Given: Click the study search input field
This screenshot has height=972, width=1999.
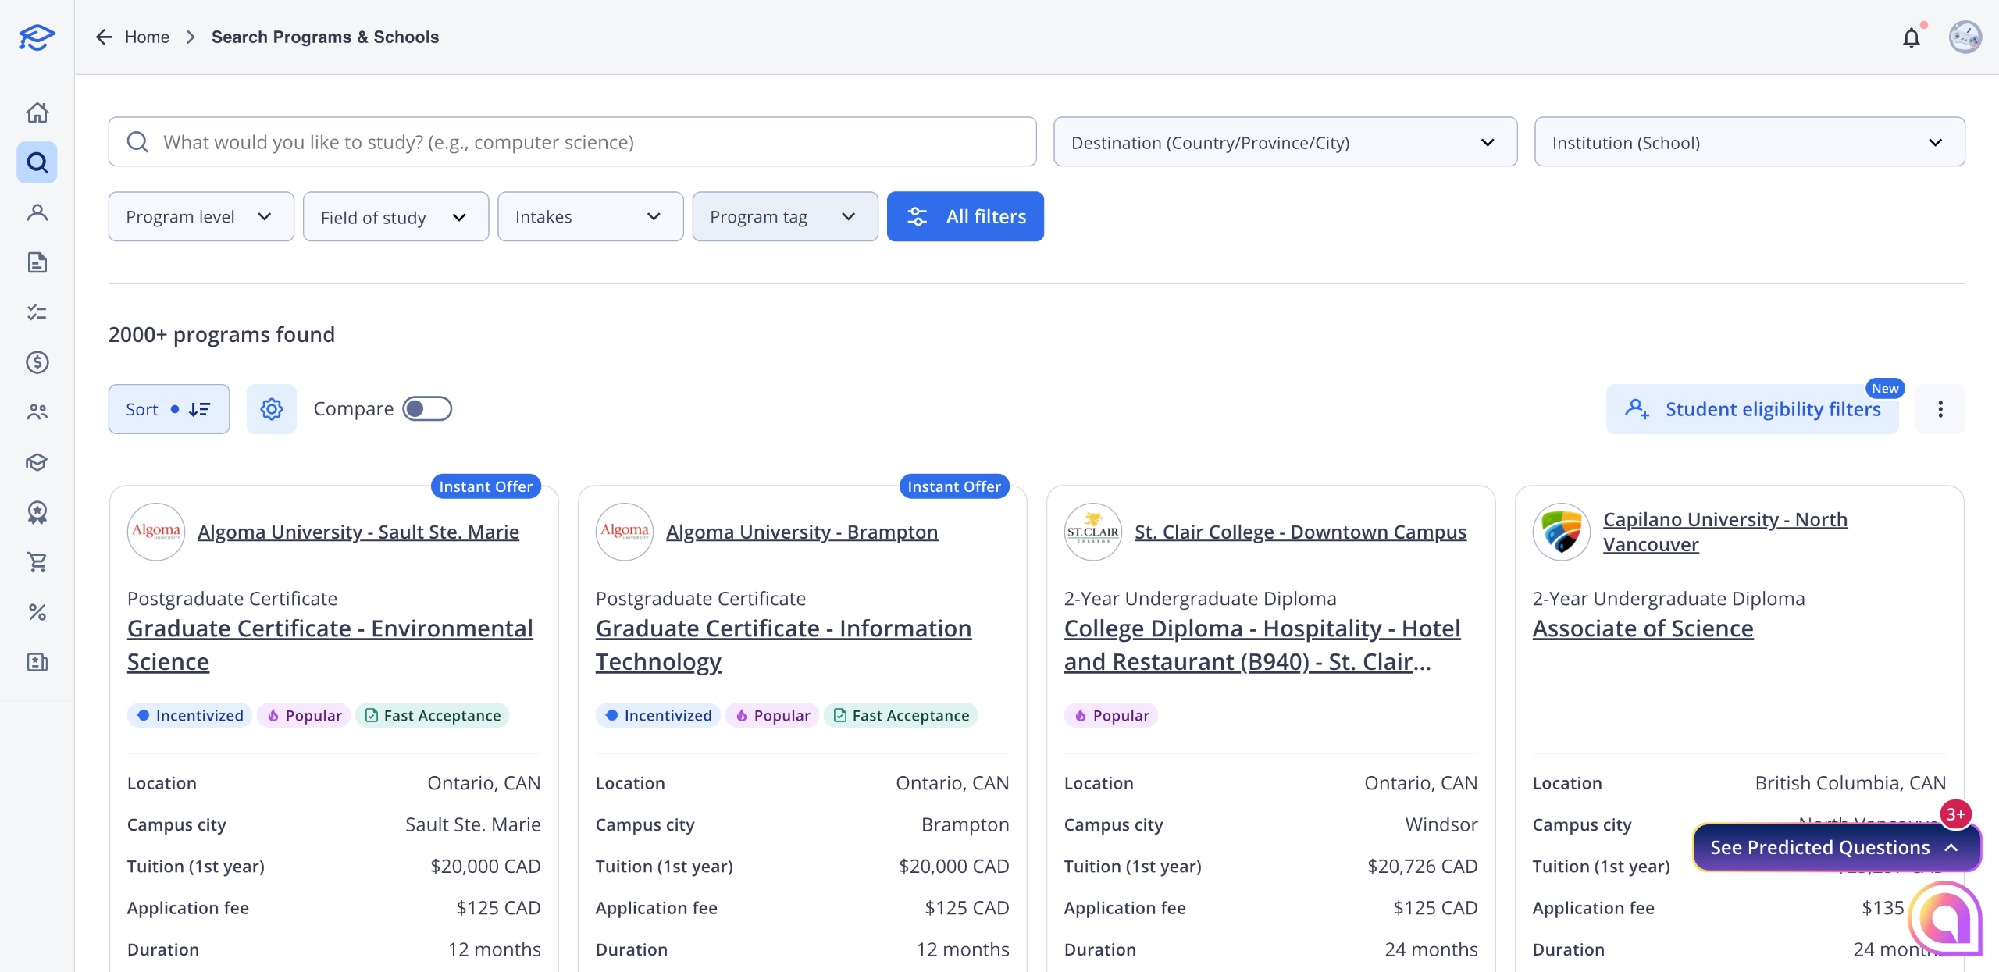Looking at the screenshot, I should [572, 142].
